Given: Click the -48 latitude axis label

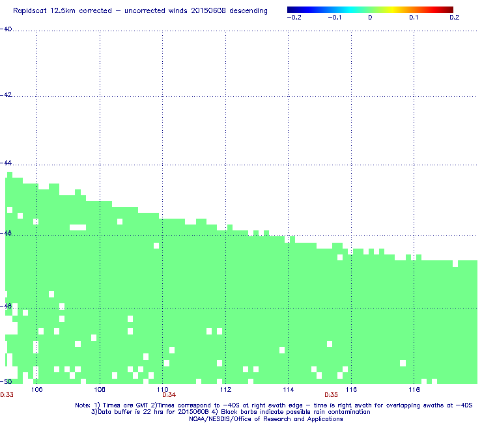Looking at the screenshot, I should coord(6,307).
